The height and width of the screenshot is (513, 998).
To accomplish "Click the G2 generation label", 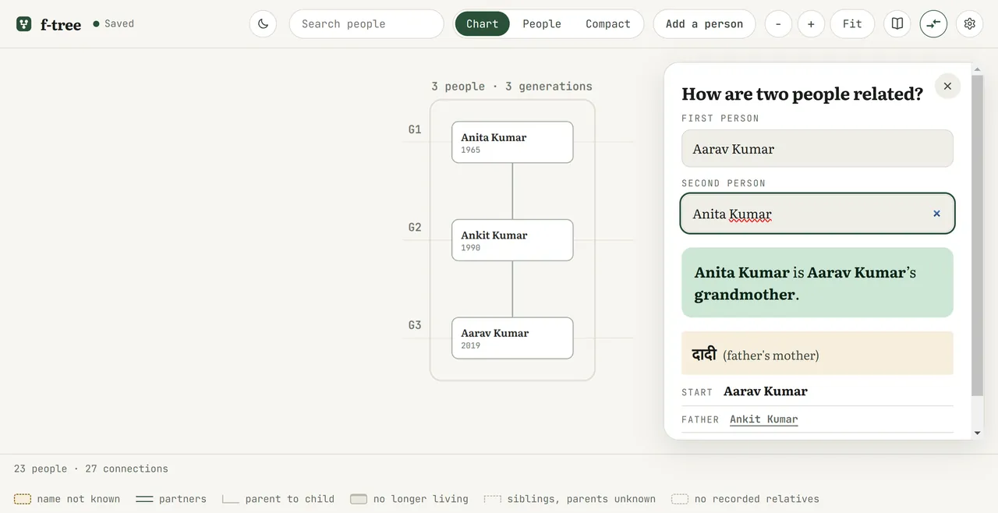I will click(x=415, y=228).
